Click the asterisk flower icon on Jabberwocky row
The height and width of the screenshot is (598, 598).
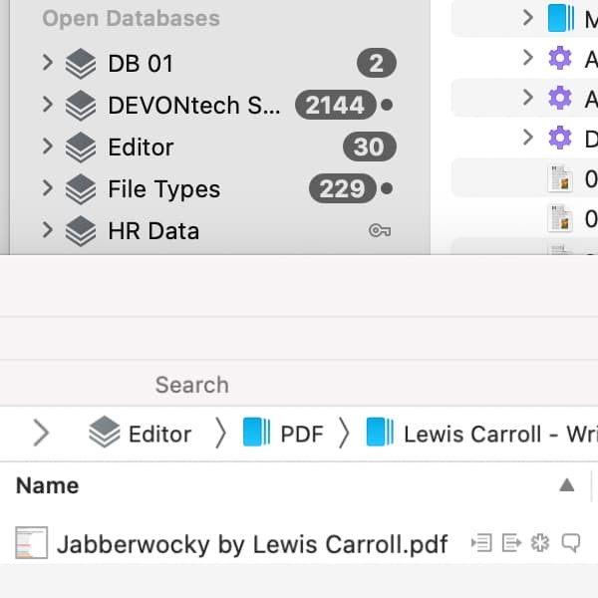pos(540,543)
